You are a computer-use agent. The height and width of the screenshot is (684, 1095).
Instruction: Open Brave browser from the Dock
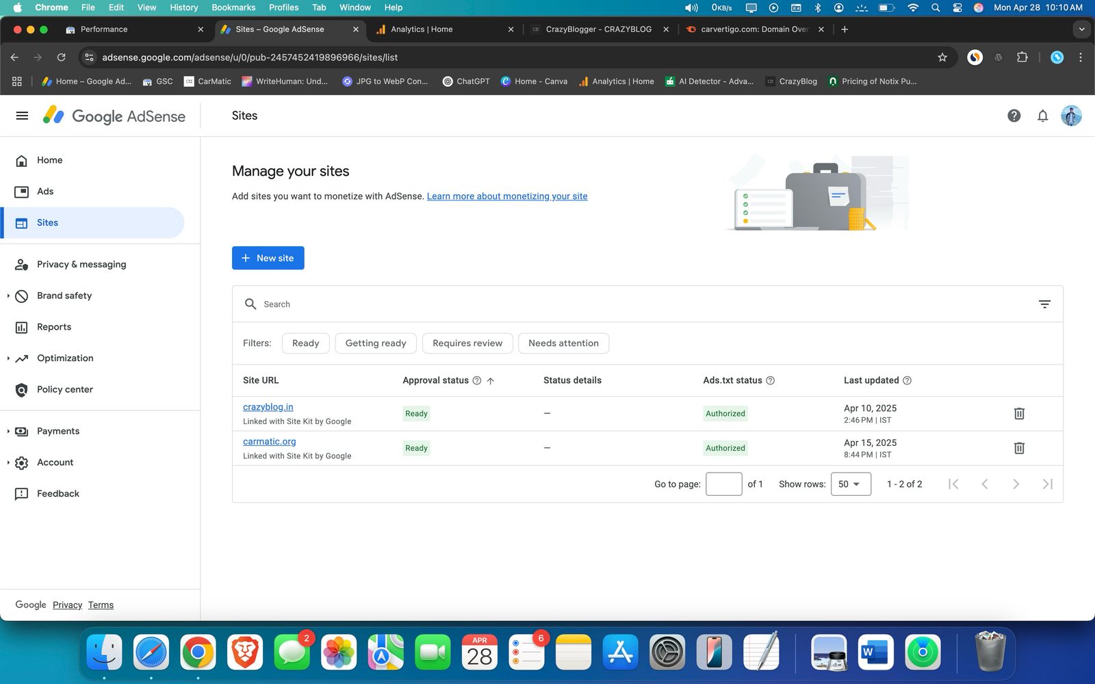[245, 652]
